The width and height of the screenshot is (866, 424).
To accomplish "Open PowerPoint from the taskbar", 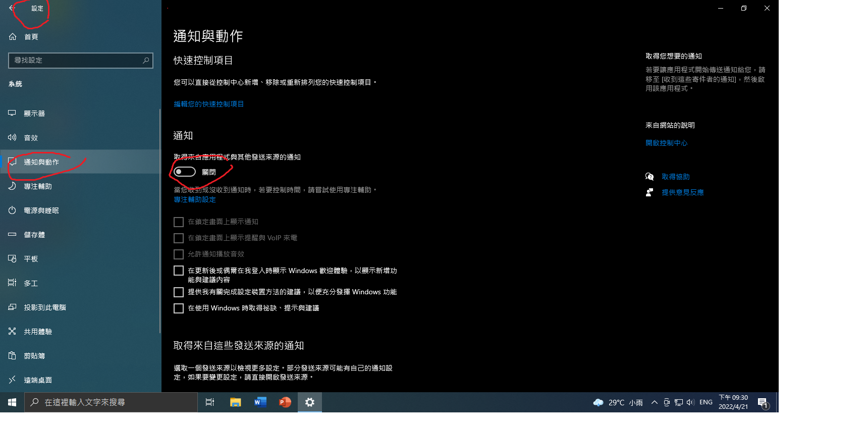I will [285, 402].
